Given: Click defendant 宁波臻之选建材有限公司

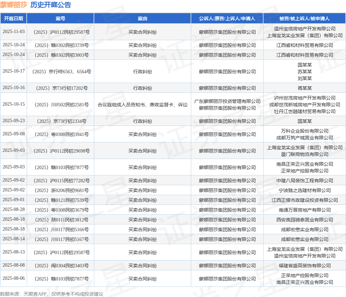Looking at the screenshot, I should tap(305, 190).
